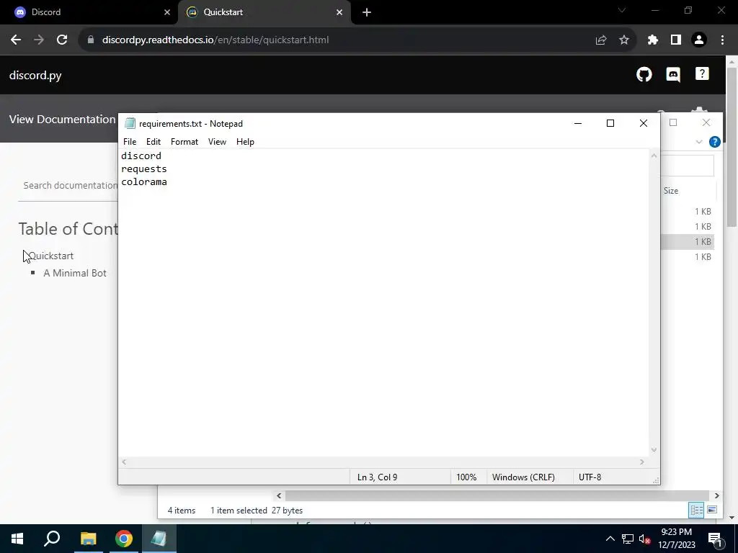Close the Quickstart tab
Screen dimensions: 738x553
click(339, 12)
